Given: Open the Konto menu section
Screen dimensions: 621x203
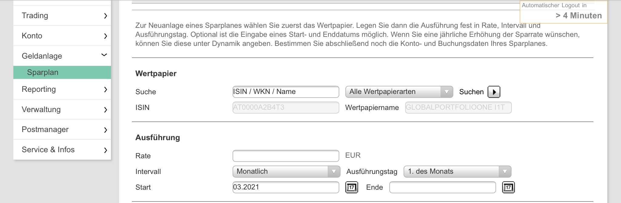Looking at the screenshot, I should (x=62, y=36).
